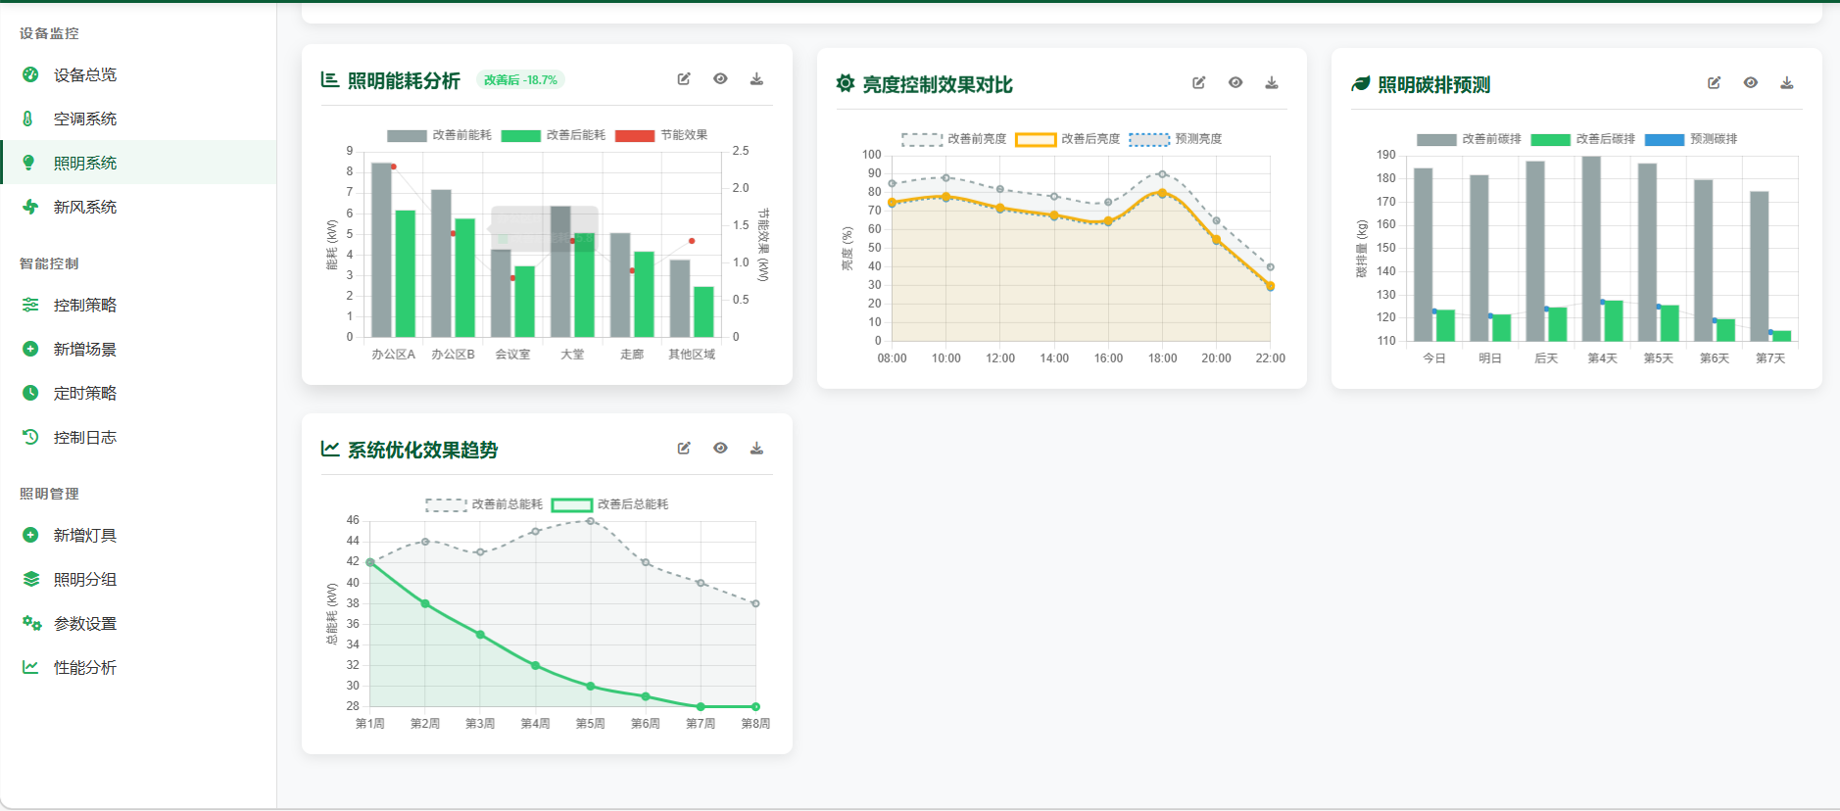
Task: Open 设备总览 in sidebar
Action: [84, 74]
